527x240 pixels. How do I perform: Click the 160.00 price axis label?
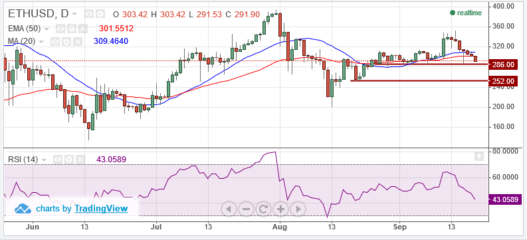pyautogui.click(x=503, y=127)
